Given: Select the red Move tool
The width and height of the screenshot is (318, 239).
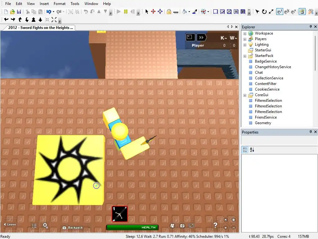Looking at the screenshot, I should coord(153,12).
